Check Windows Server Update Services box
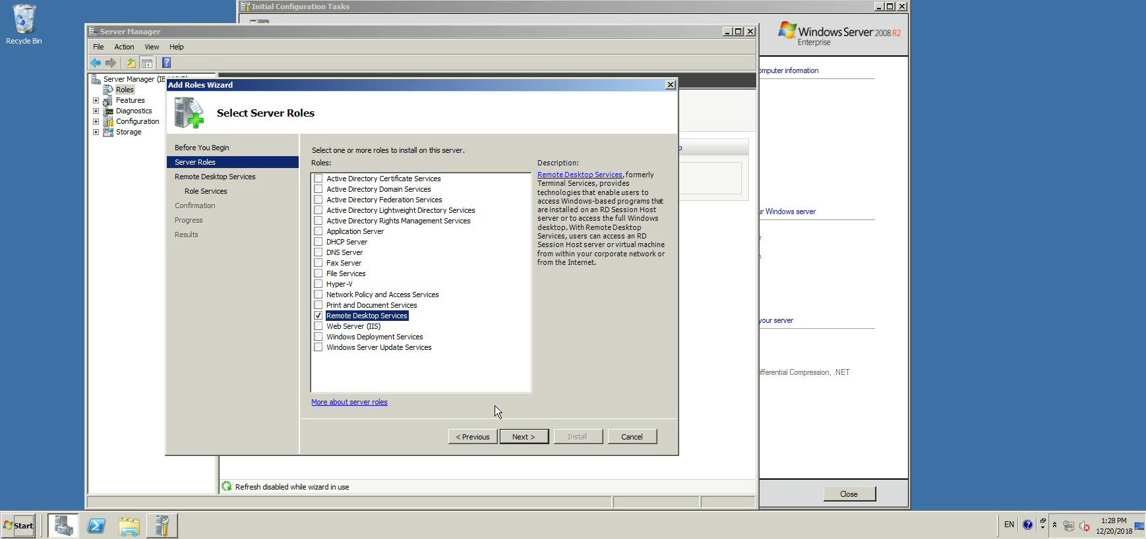Viewport: 1146px width, 539px height. [318, 347]
